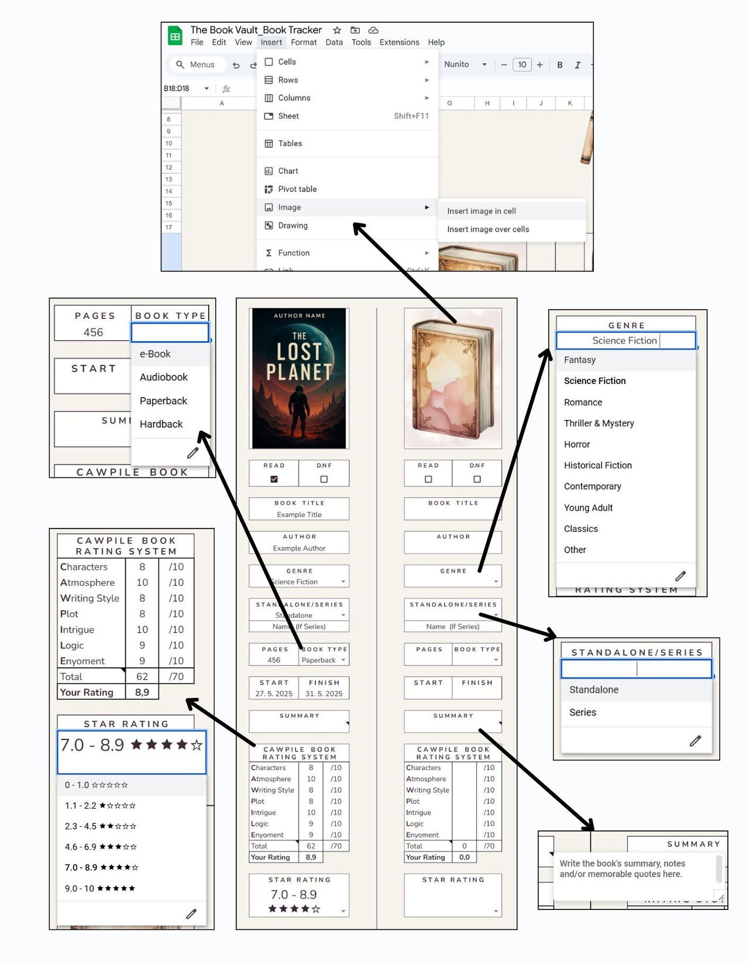The height and width of the screenshot is (965, 749).
Task: Click the undo arrow in toolbar
Action: click(x=236, y=65)
